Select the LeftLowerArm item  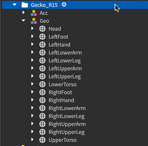tap(65, 53)
